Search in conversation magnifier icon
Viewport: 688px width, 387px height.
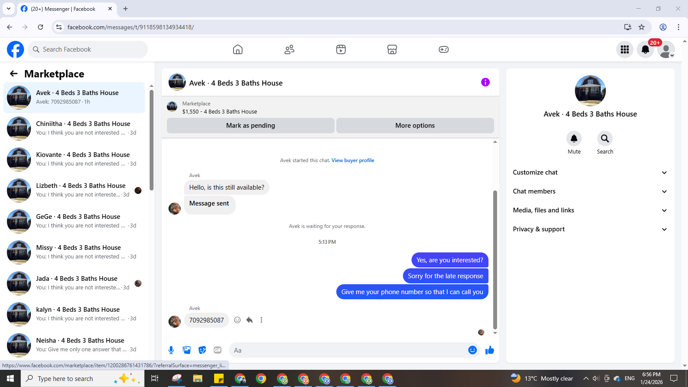[x=605, y=138]
